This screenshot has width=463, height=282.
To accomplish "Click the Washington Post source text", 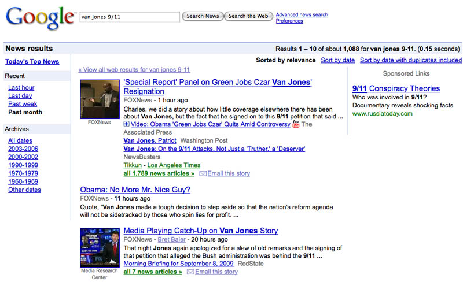I will [204, 140].
